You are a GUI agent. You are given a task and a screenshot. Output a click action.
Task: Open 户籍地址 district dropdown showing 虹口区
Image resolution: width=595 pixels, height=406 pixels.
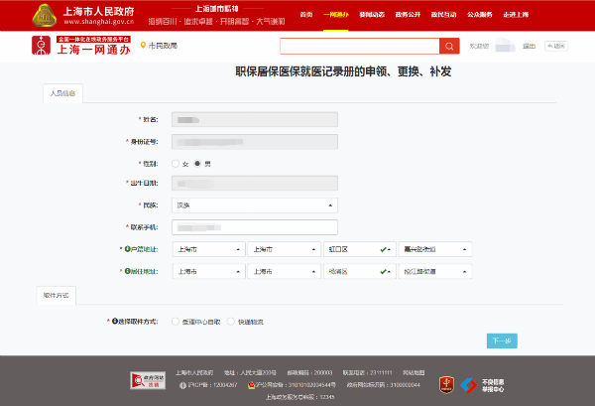[x=360, y=249]
